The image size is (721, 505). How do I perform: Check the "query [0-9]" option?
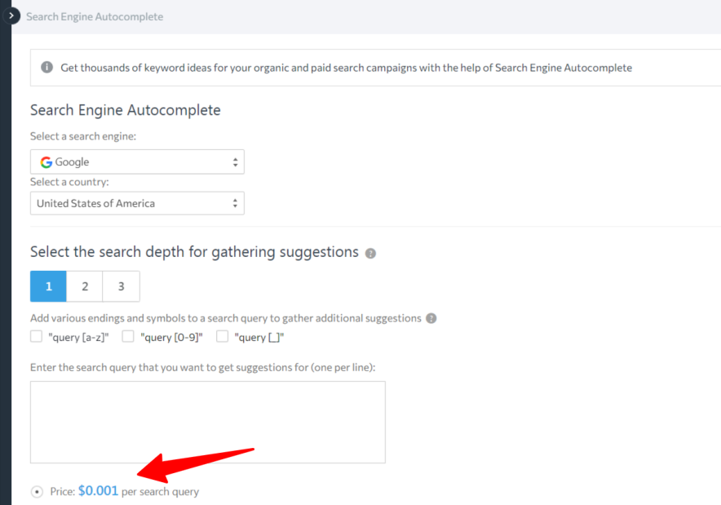[127, 335]
